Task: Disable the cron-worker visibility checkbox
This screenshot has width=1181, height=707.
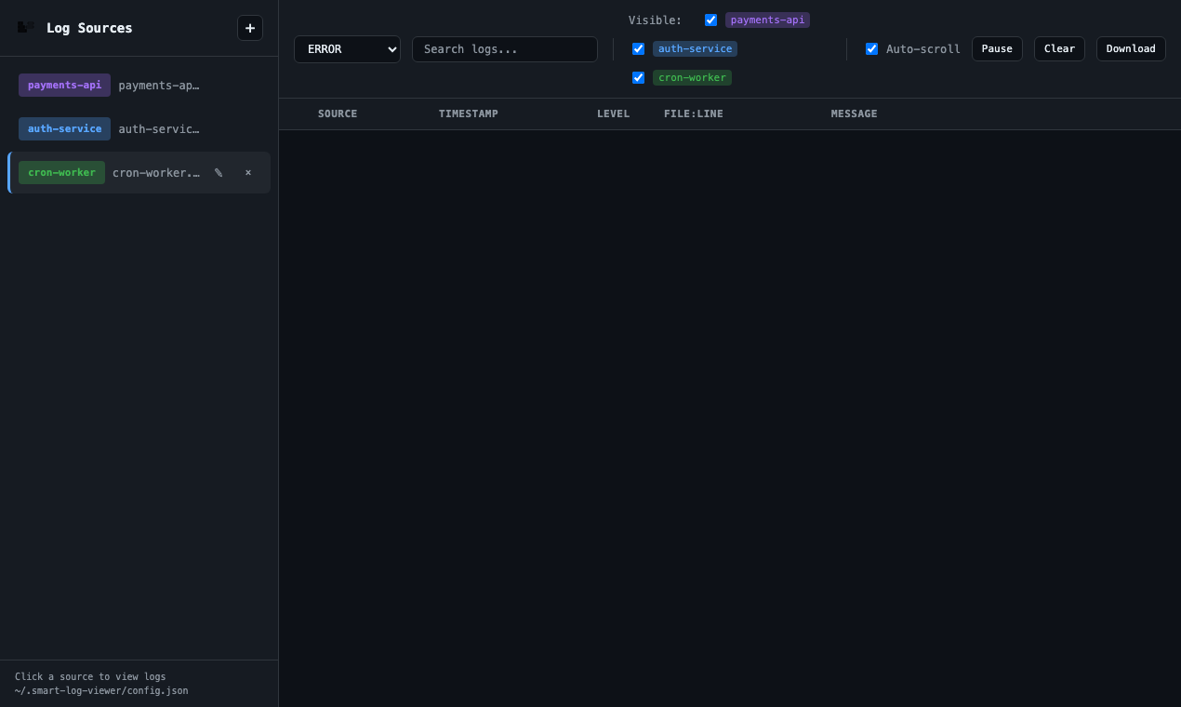Action: [638, 77]
